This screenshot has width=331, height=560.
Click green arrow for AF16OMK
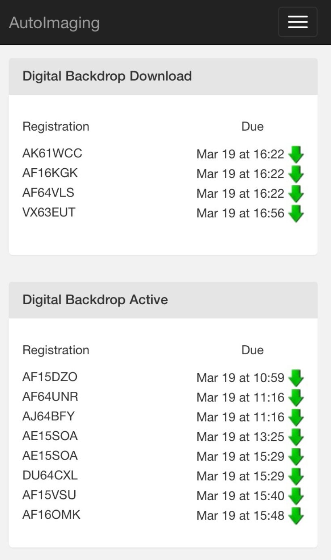(296, 516)
